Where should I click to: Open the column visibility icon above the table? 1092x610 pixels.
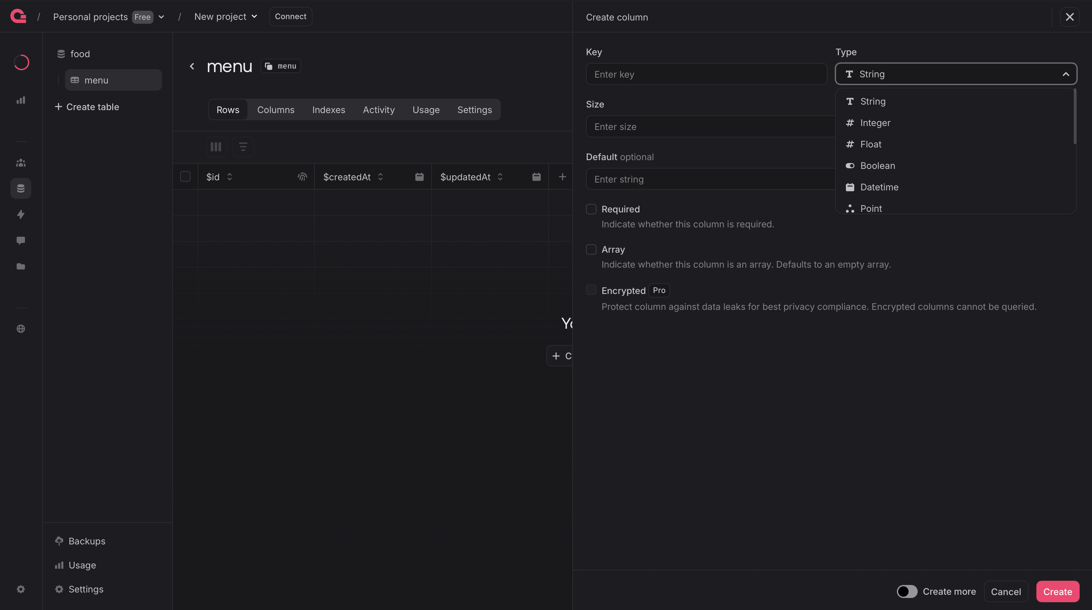coord(216,146)
